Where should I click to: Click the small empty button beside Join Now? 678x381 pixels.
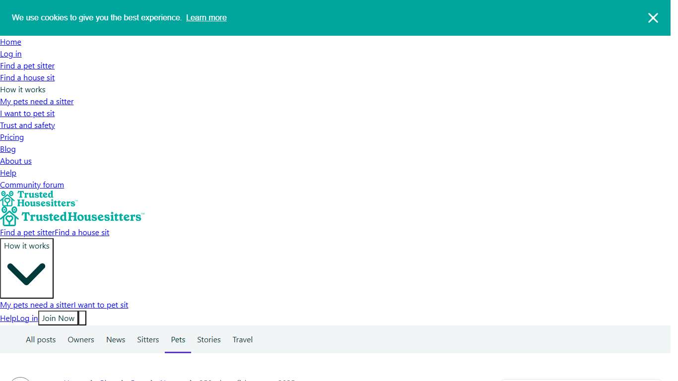[x=82, y=318]
